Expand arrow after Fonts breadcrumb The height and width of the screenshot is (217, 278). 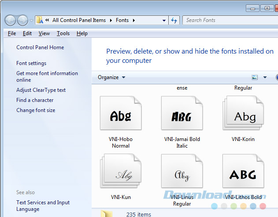(x=134, y=20)
